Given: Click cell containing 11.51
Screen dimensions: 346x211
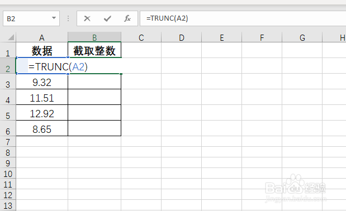Looking at the screenshot, I should tap(42, 98).
